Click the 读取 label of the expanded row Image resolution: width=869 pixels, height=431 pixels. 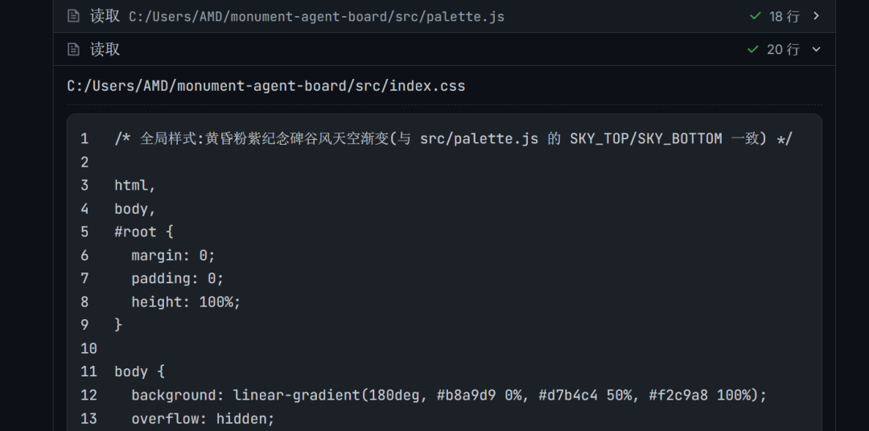(105, 49)
